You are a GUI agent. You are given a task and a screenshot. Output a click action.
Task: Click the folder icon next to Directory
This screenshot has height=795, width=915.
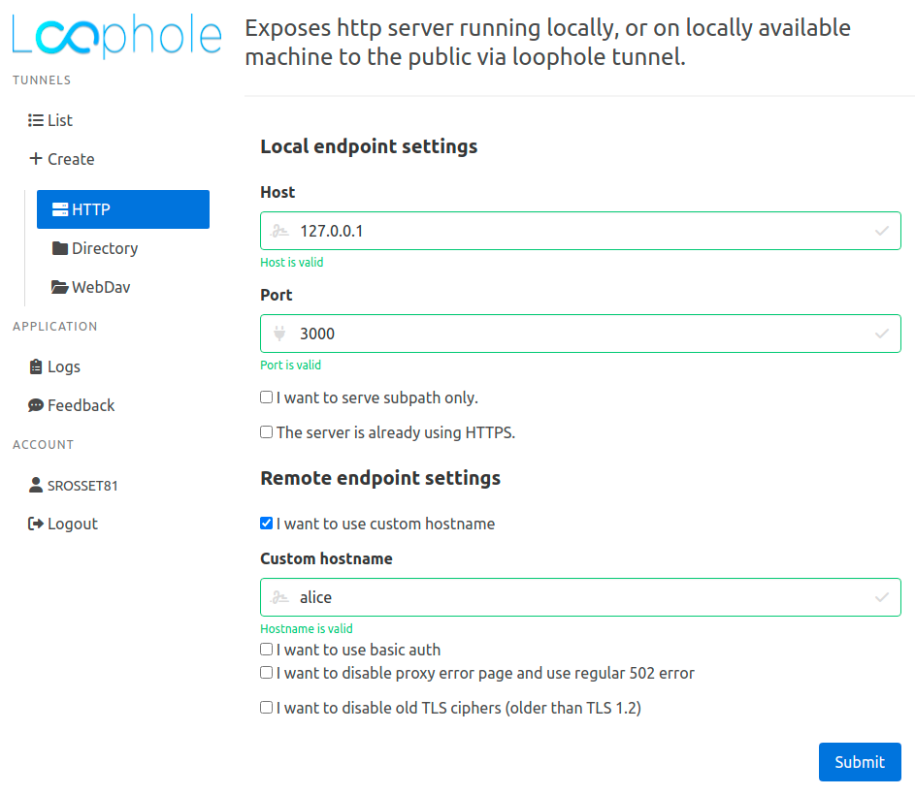60,248
